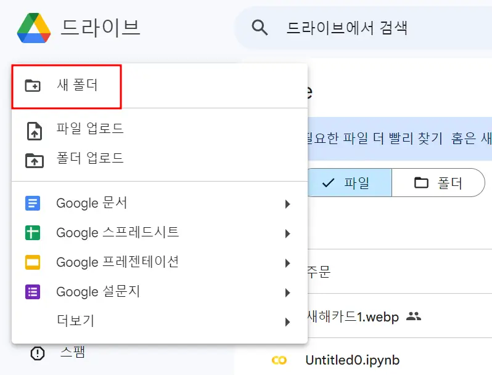Open the 새해카드1.webp file
This screenshot has height=375, width=492.
353,317
